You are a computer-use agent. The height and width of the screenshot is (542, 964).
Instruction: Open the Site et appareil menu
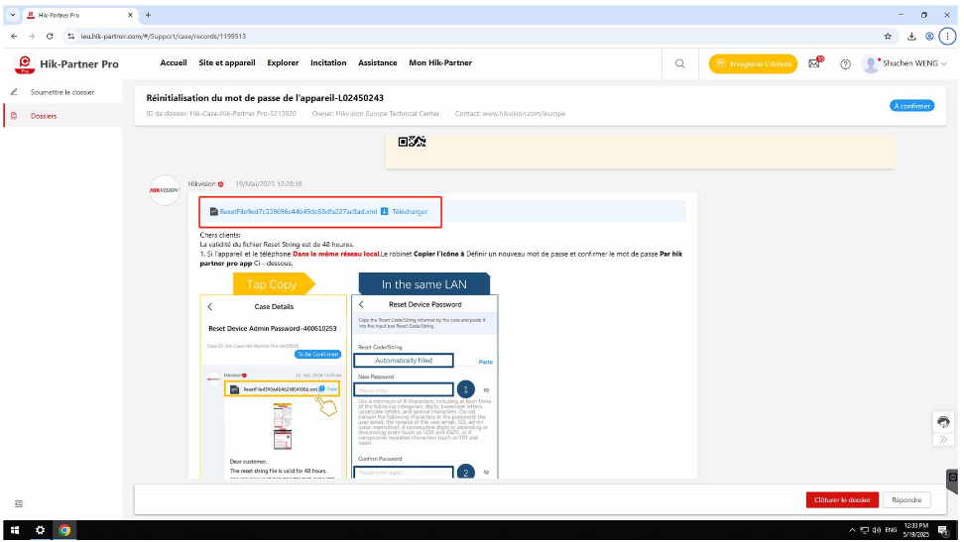tap(227, 62)
